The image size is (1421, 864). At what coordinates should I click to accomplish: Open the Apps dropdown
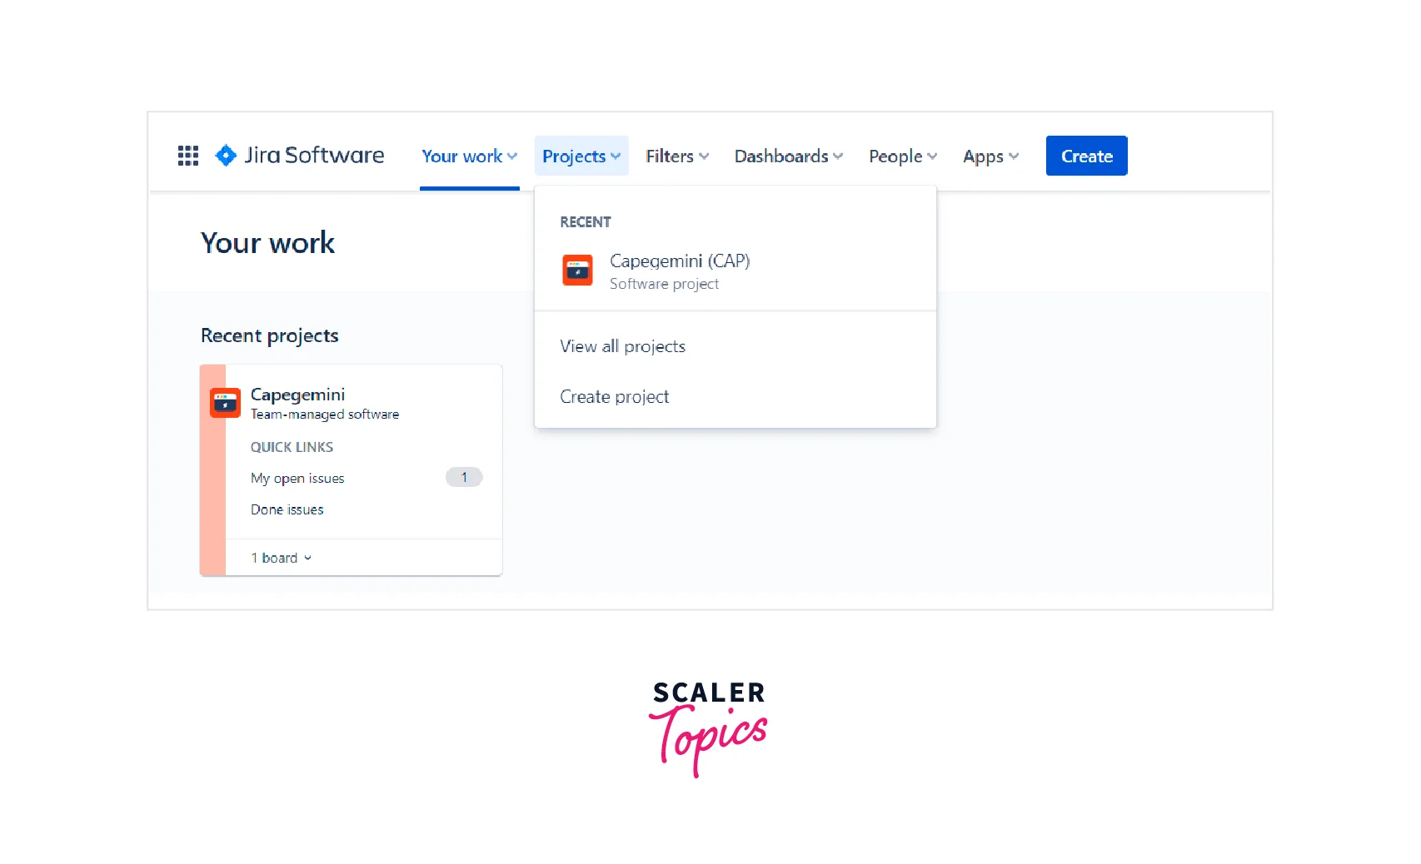[990, 156]
